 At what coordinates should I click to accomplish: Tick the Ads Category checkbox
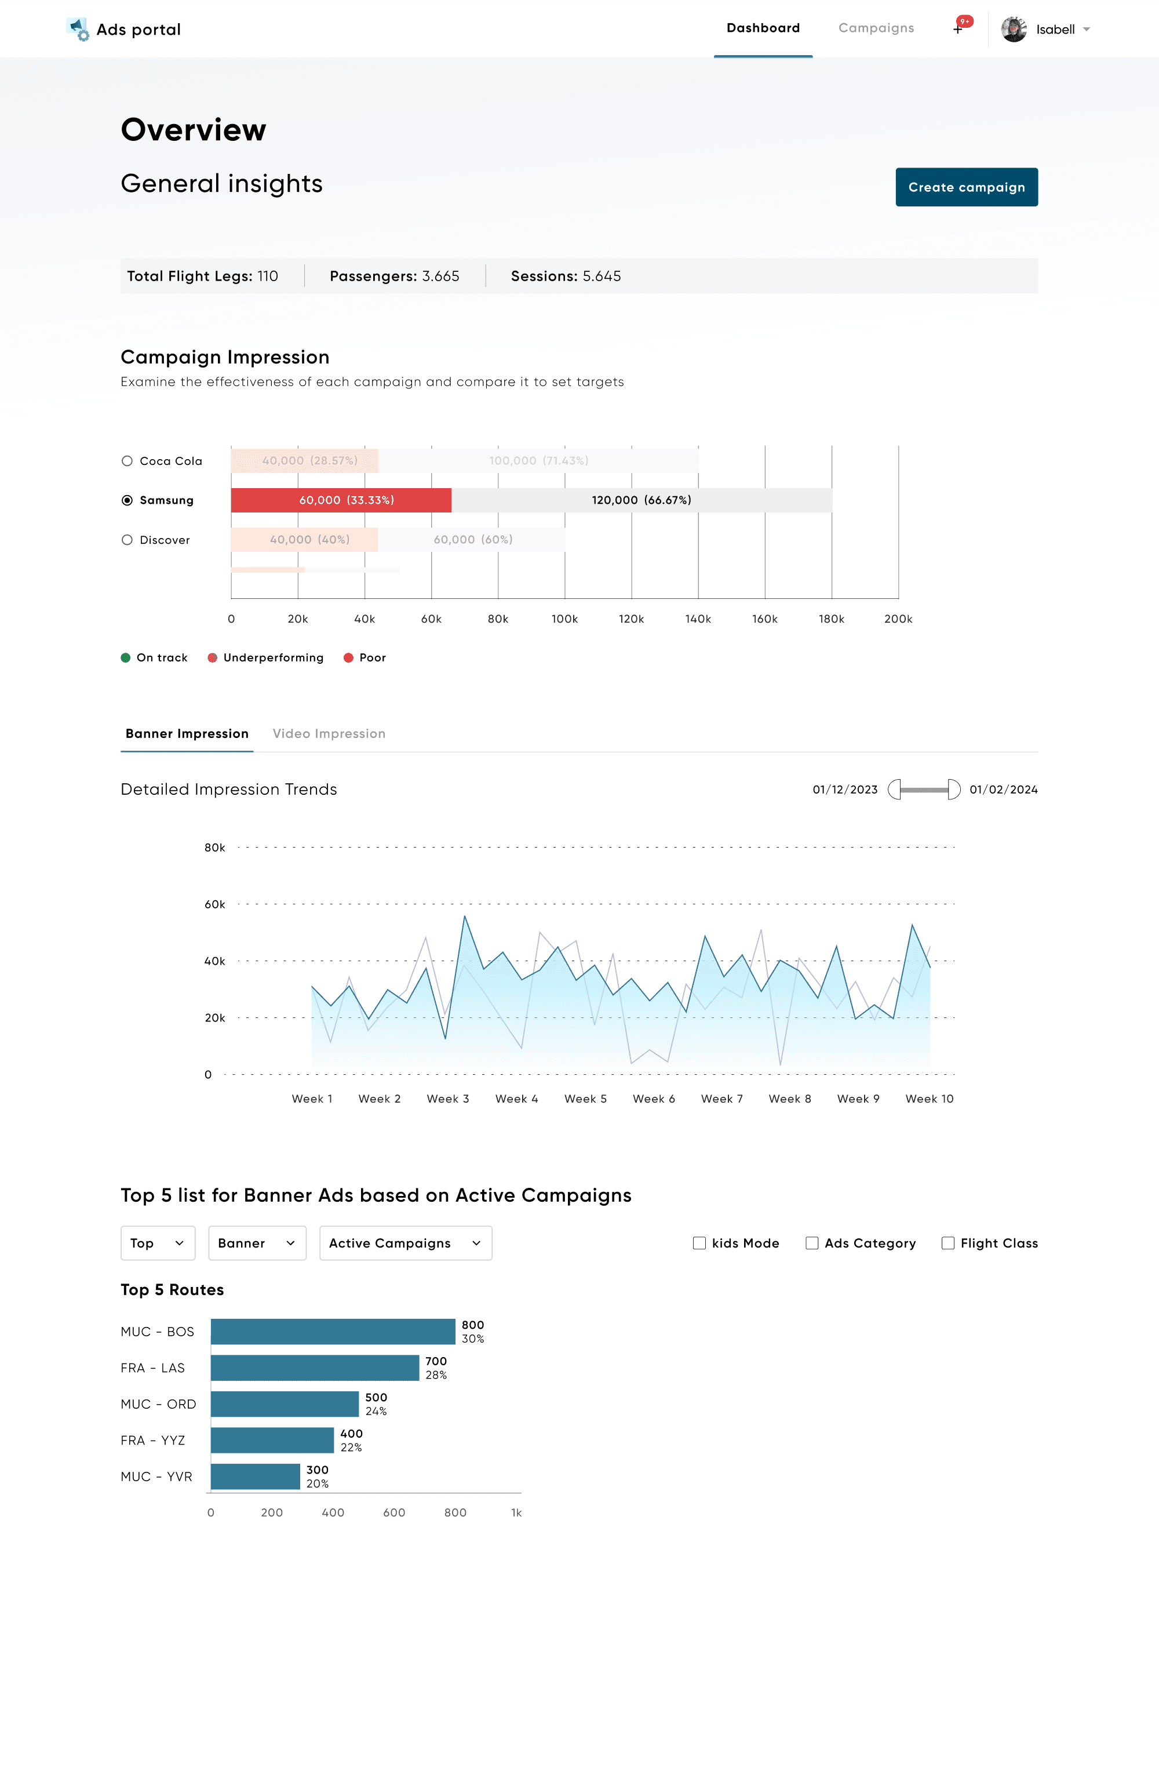click(x=812, y=1243)
